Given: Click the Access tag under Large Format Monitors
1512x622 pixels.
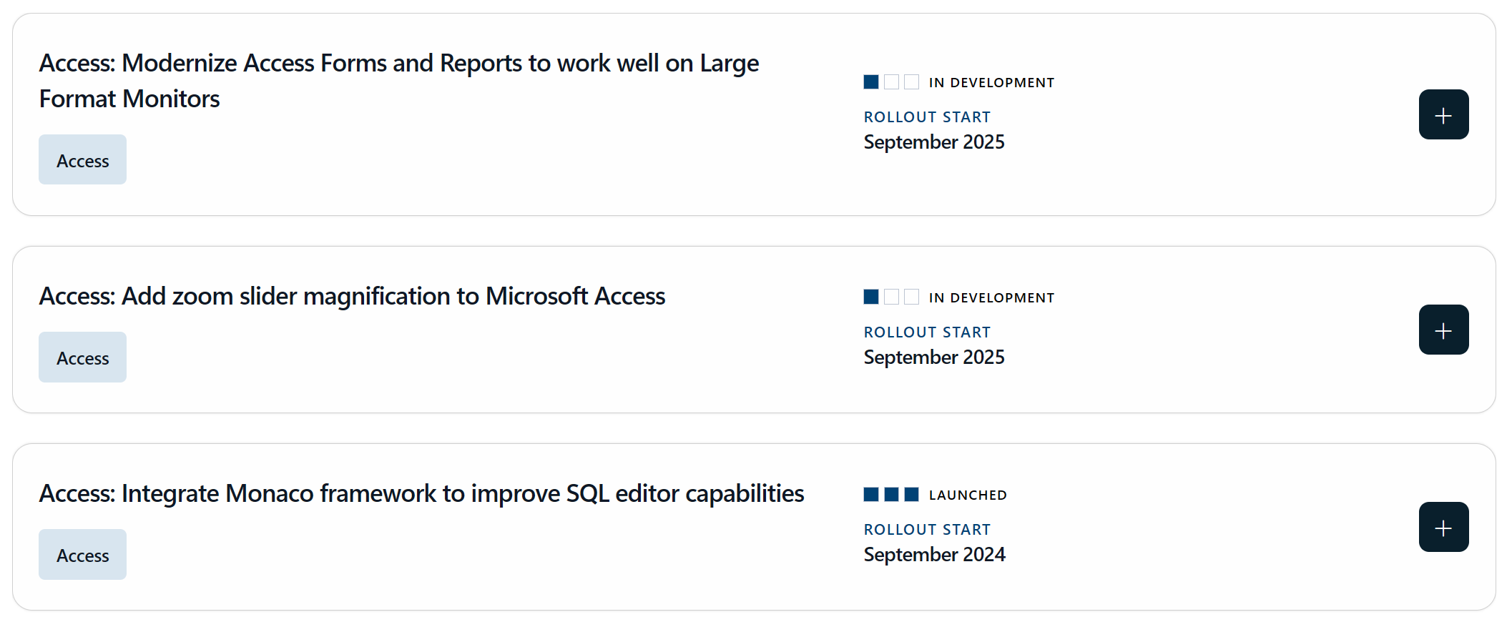Looking at the screenshot, I should click(82, 159).
